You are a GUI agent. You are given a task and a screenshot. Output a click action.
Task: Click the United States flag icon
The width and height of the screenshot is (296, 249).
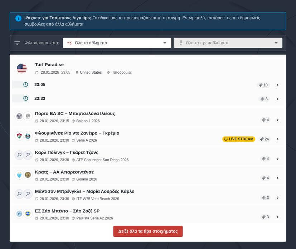pyautogui.click(x=22, y=68)
